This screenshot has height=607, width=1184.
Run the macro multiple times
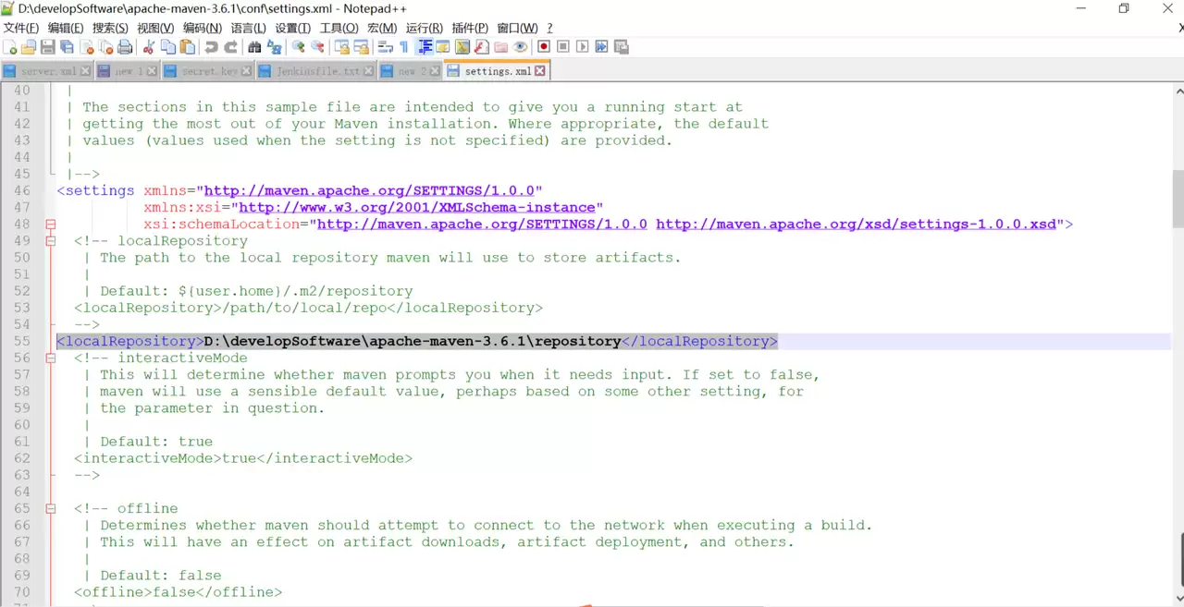601,47
